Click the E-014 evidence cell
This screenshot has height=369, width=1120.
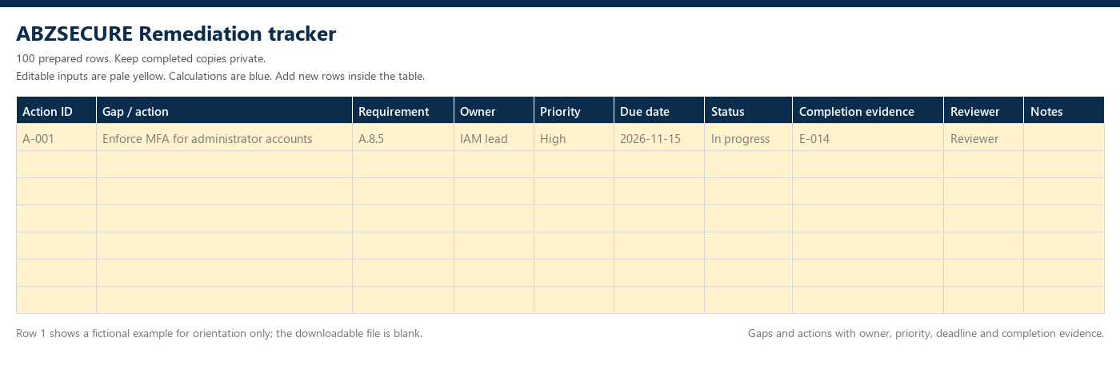pos(868,138)
